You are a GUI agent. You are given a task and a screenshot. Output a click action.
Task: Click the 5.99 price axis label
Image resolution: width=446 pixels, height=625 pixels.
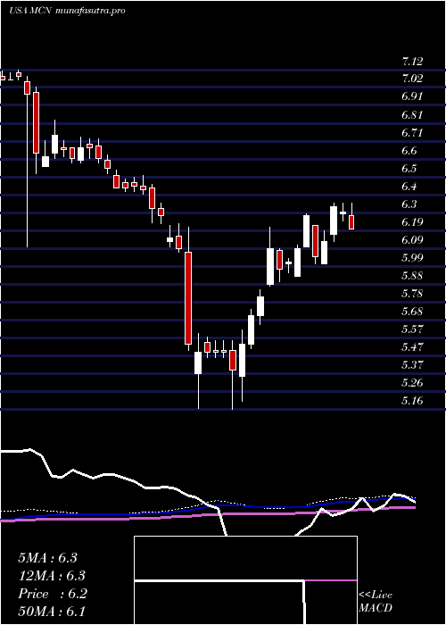coord(412,258)
